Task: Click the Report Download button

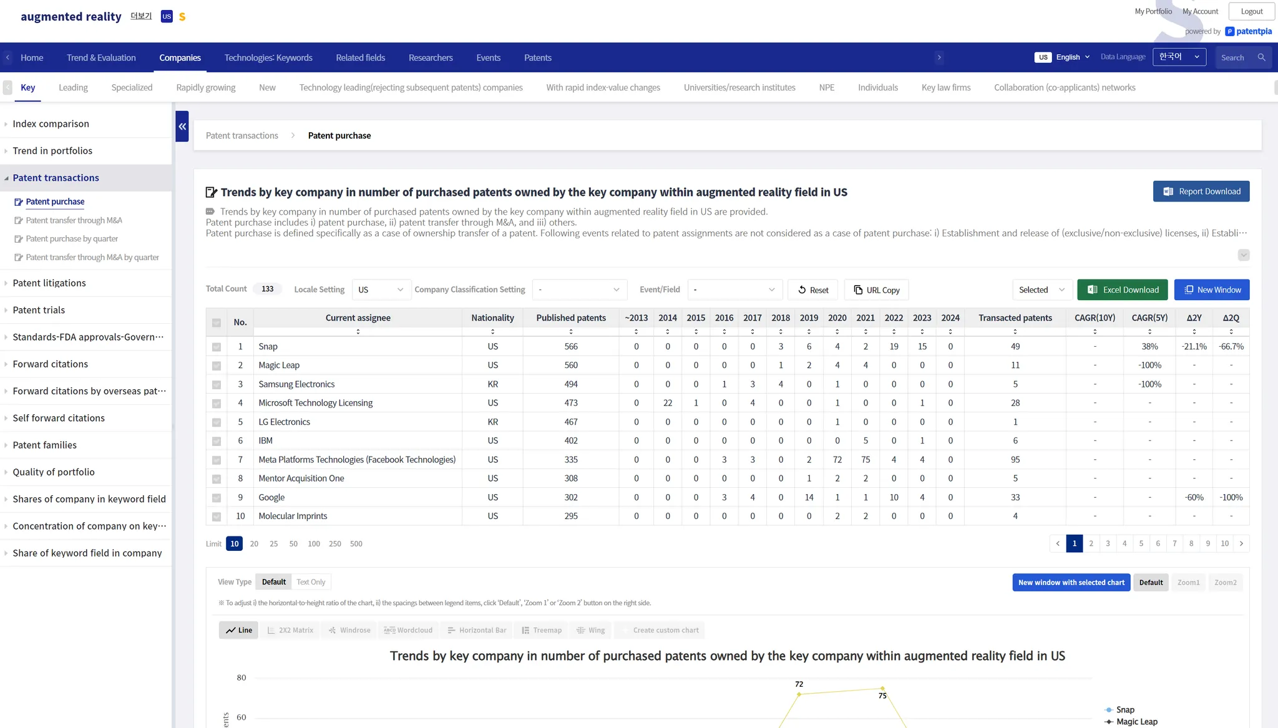Action: (x=1201, y=192)
